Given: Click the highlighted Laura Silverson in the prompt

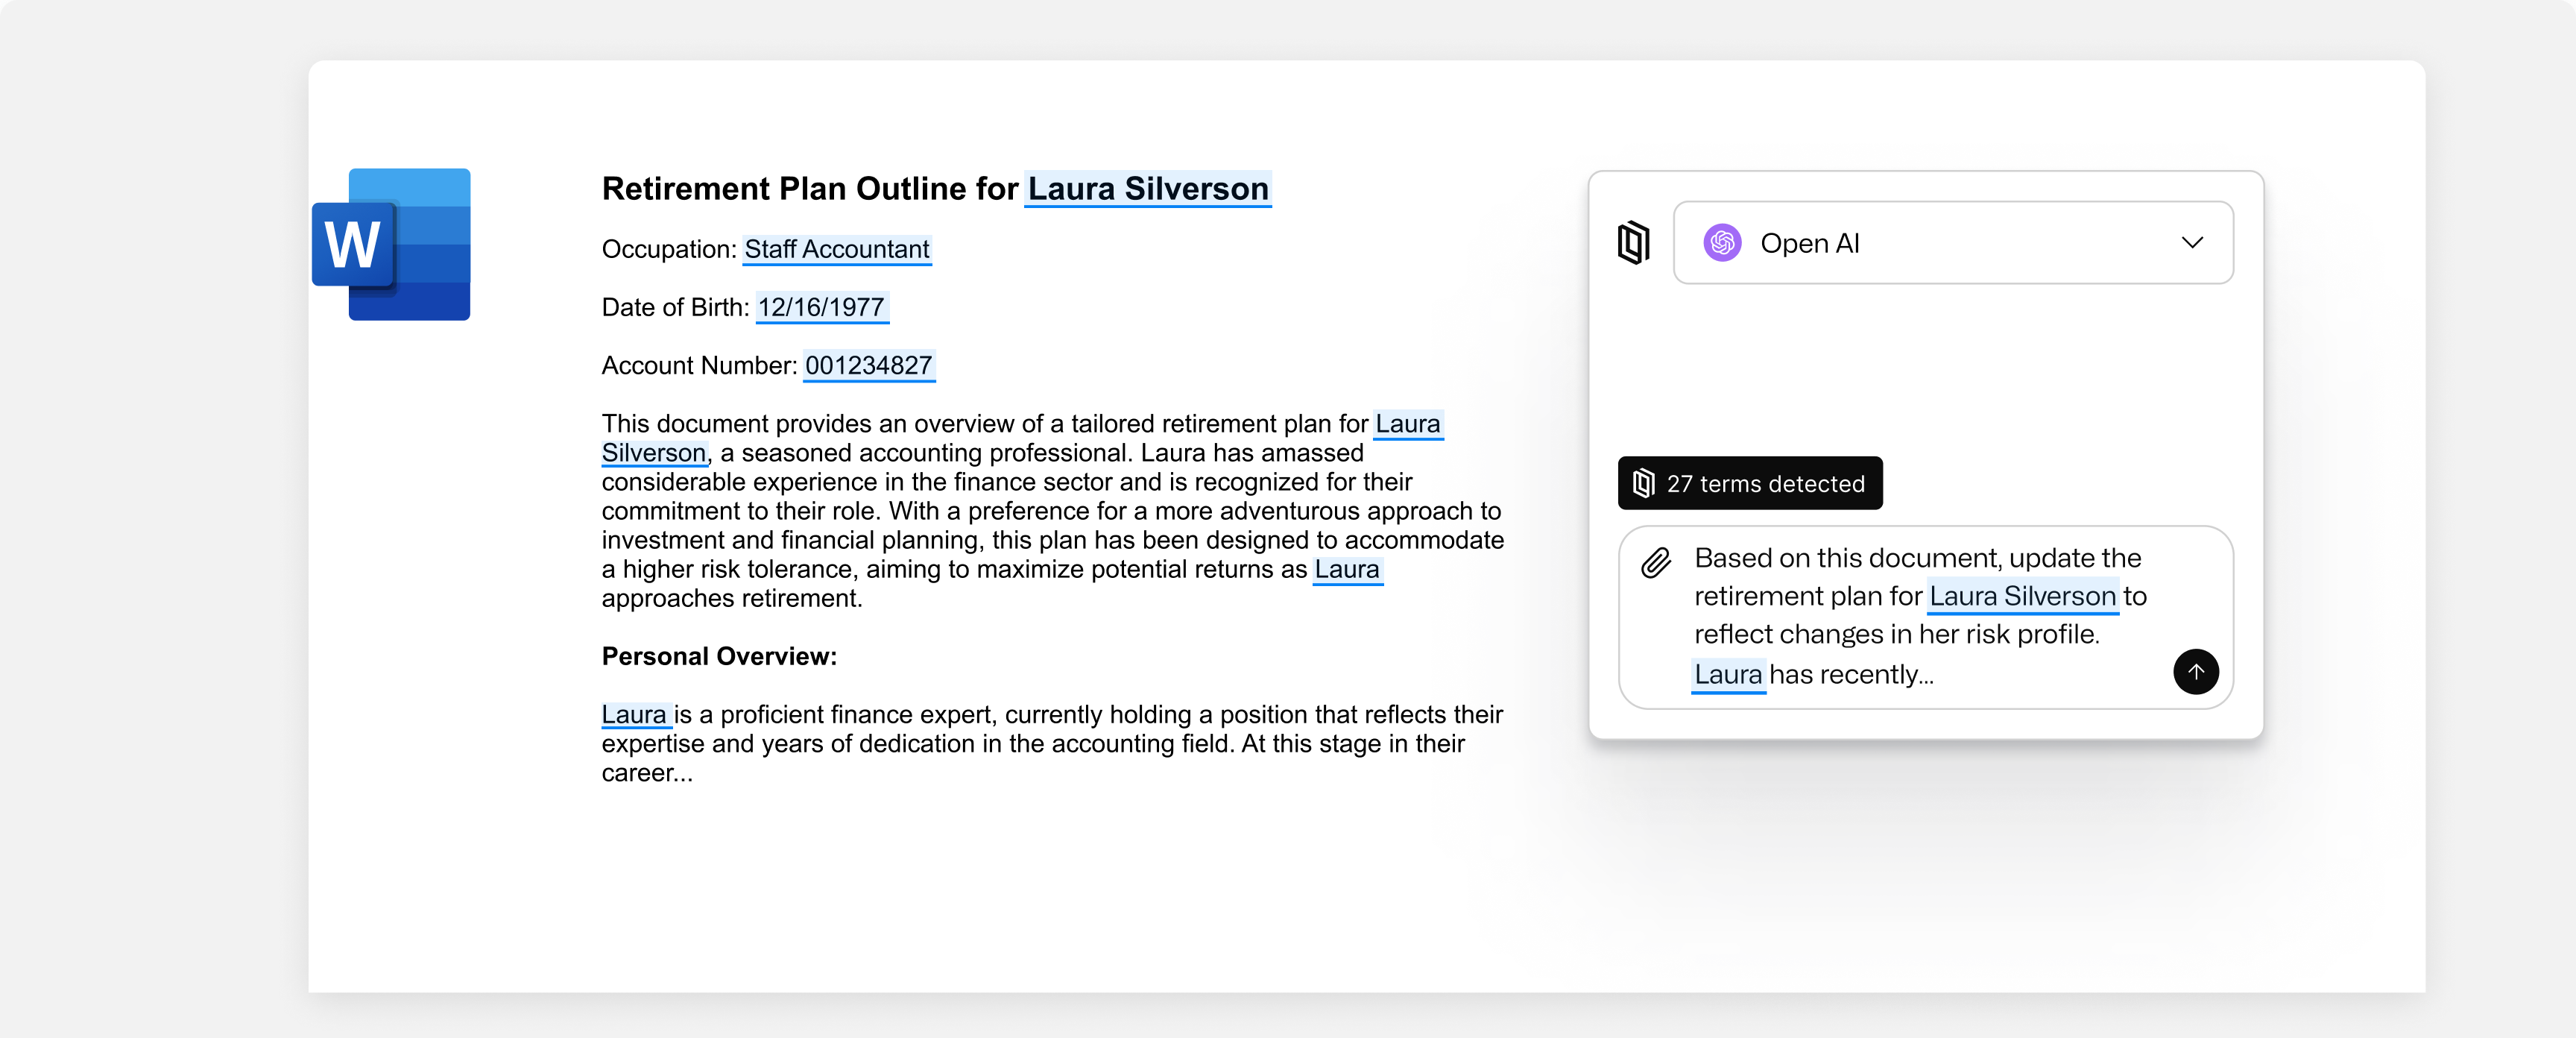Looking at the screenshot, I should tap(2022, 596).
